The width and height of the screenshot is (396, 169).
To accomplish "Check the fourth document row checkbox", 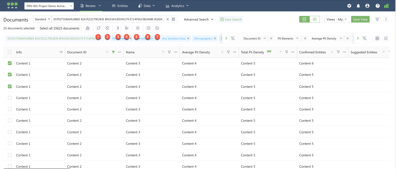I will pos(10,98).
